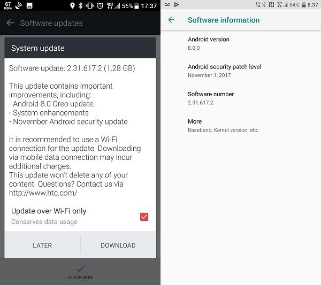Tap the LATER button
This screenshot has width=321, height=285.
42,245
